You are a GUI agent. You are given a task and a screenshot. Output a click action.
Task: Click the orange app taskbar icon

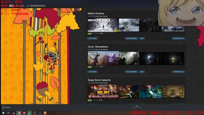(x=45, y=113)
